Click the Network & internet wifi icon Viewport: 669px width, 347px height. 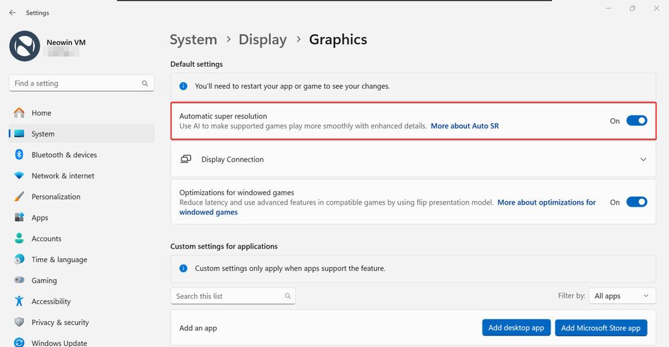click(x=19, y=176)
